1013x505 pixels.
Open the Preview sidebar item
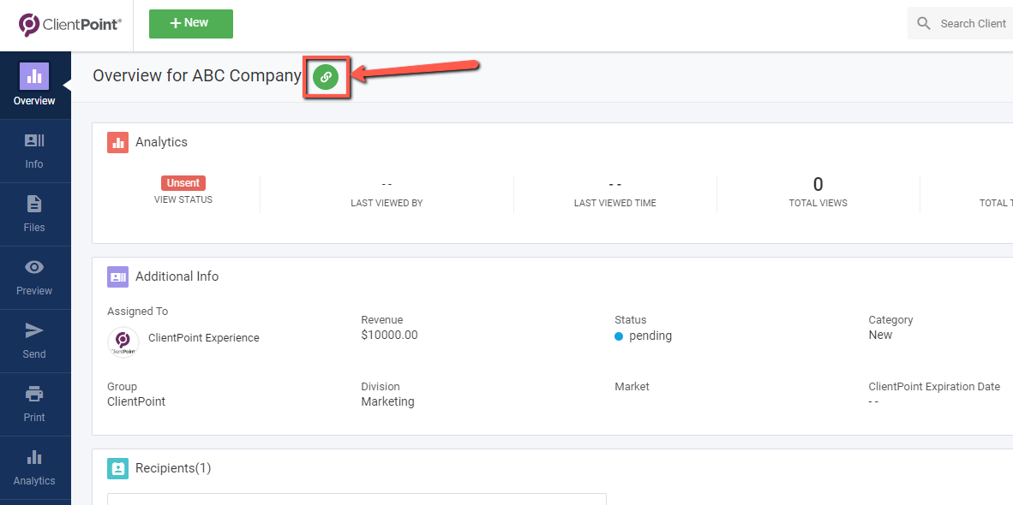tap(34, 277)
